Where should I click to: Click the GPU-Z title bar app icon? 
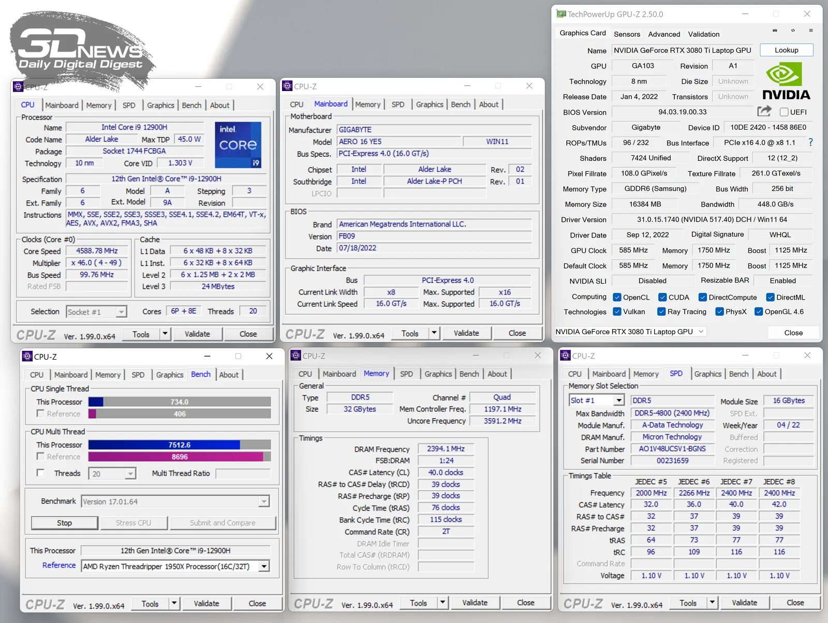[561, 14]
